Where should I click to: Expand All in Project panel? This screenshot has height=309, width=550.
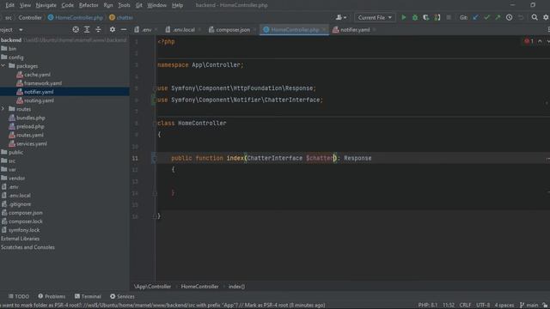tap(87, 30)
